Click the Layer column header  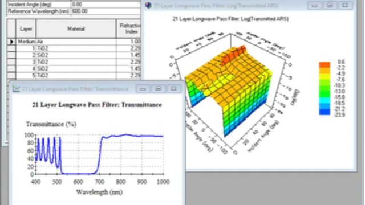[x=26, y=29]
